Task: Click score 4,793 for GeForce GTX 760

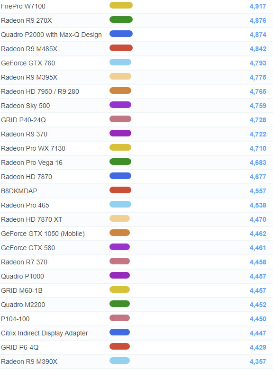Action: tap(258, 63)
